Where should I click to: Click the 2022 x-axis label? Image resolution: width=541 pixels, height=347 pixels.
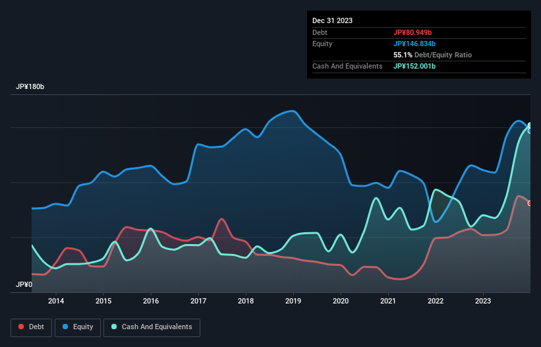pos(436,301)
